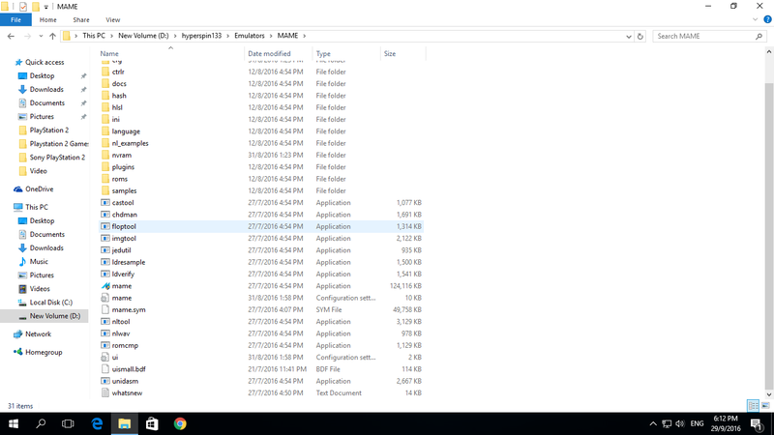Screen dimensions: 774x435
Task: Open Local Disk (C:) in navigation pane
Action: 50,303
